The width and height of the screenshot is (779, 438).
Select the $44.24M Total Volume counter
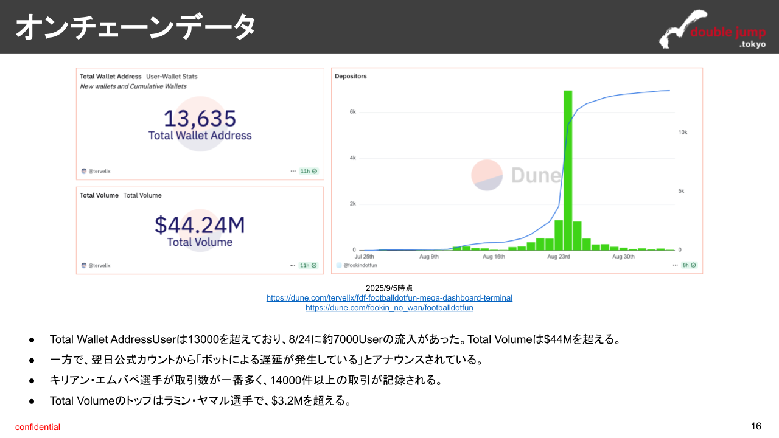(200, 224)
